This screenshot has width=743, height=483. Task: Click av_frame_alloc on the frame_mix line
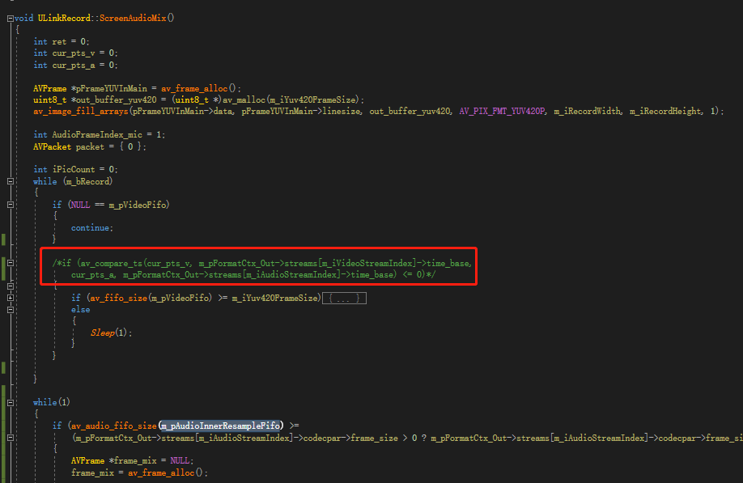161,472
